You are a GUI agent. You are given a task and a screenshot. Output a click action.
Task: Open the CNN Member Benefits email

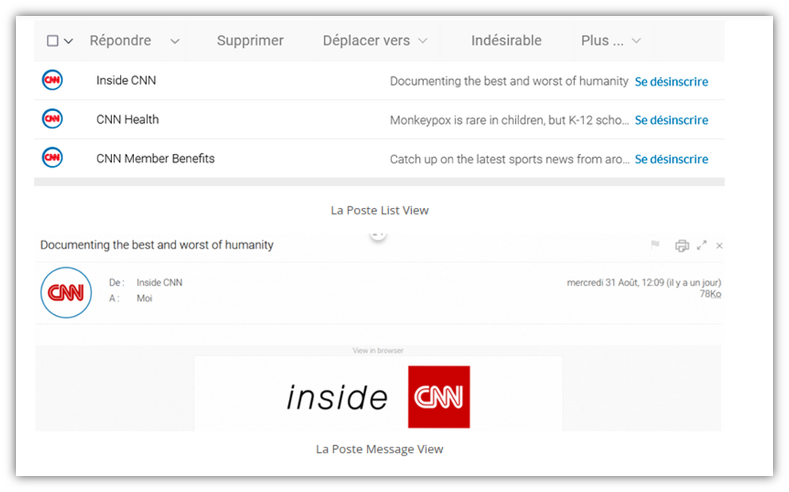point(156,159)
